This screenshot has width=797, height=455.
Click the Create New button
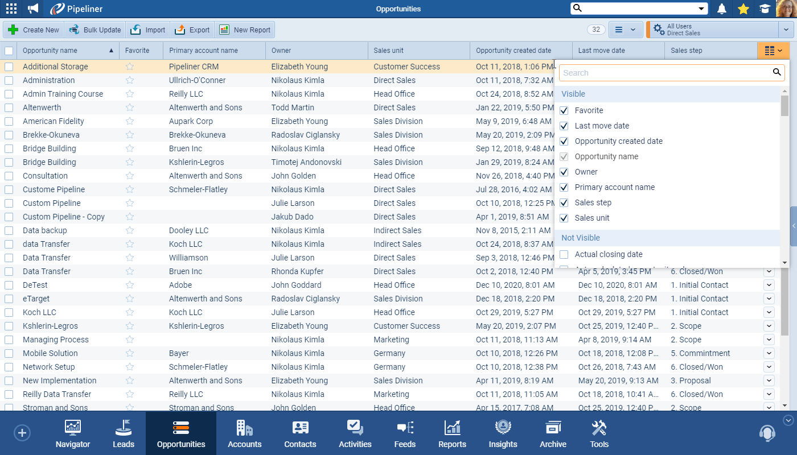[x=34, y=30]
